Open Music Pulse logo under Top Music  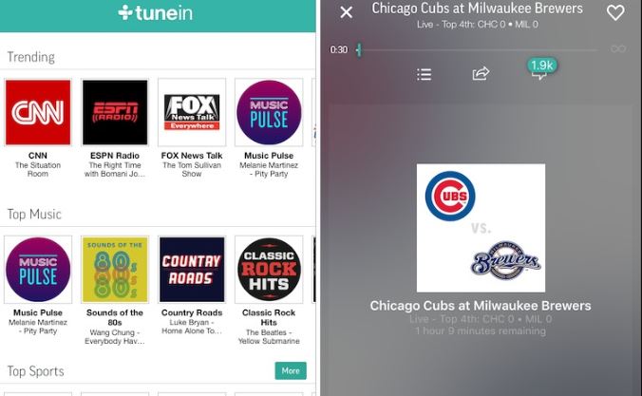pyautogui.click(x=38, y=270)
